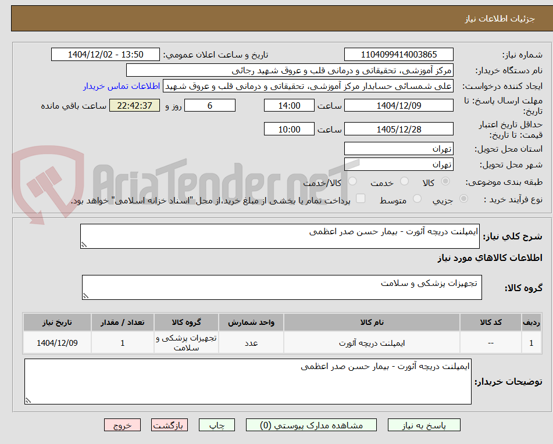Click the استان محل تحویل field تهران

398,149
